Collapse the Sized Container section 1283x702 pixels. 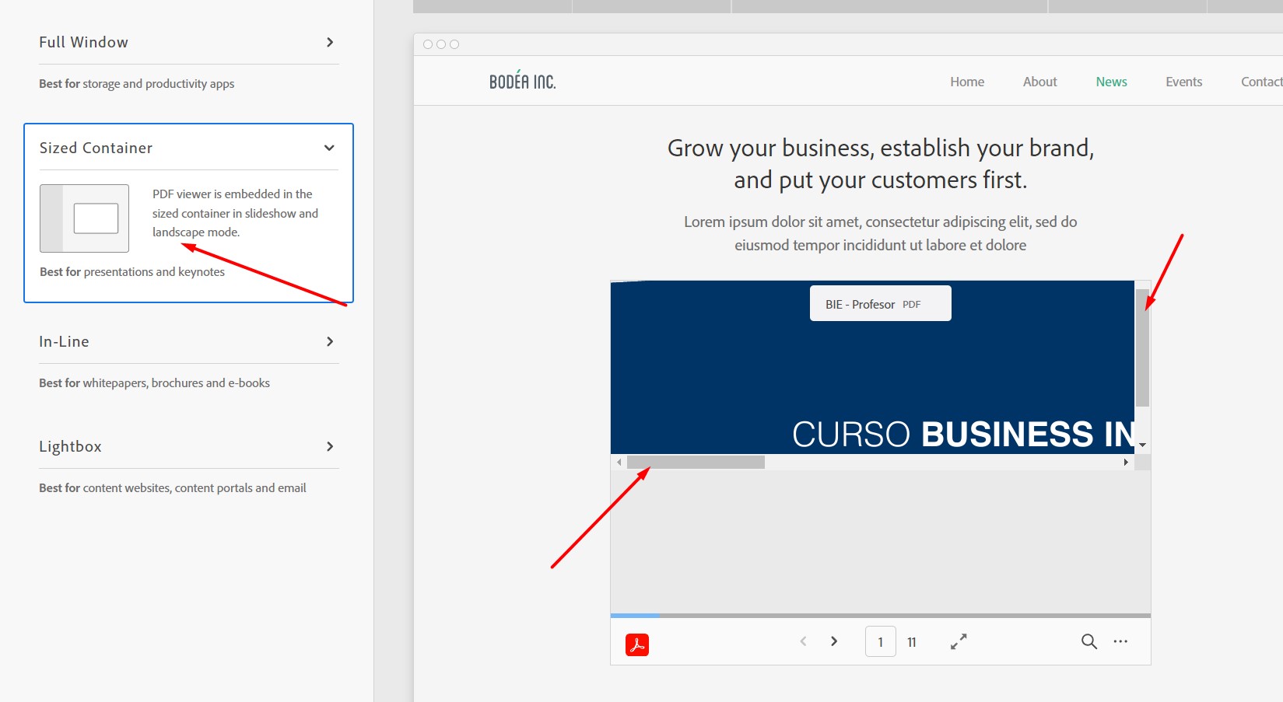point(329,147)
